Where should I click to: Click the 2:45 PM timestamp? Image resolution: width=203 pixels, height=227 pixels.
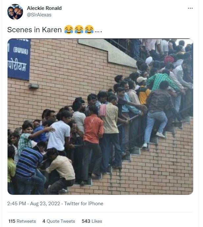click(x=16, y=204)
